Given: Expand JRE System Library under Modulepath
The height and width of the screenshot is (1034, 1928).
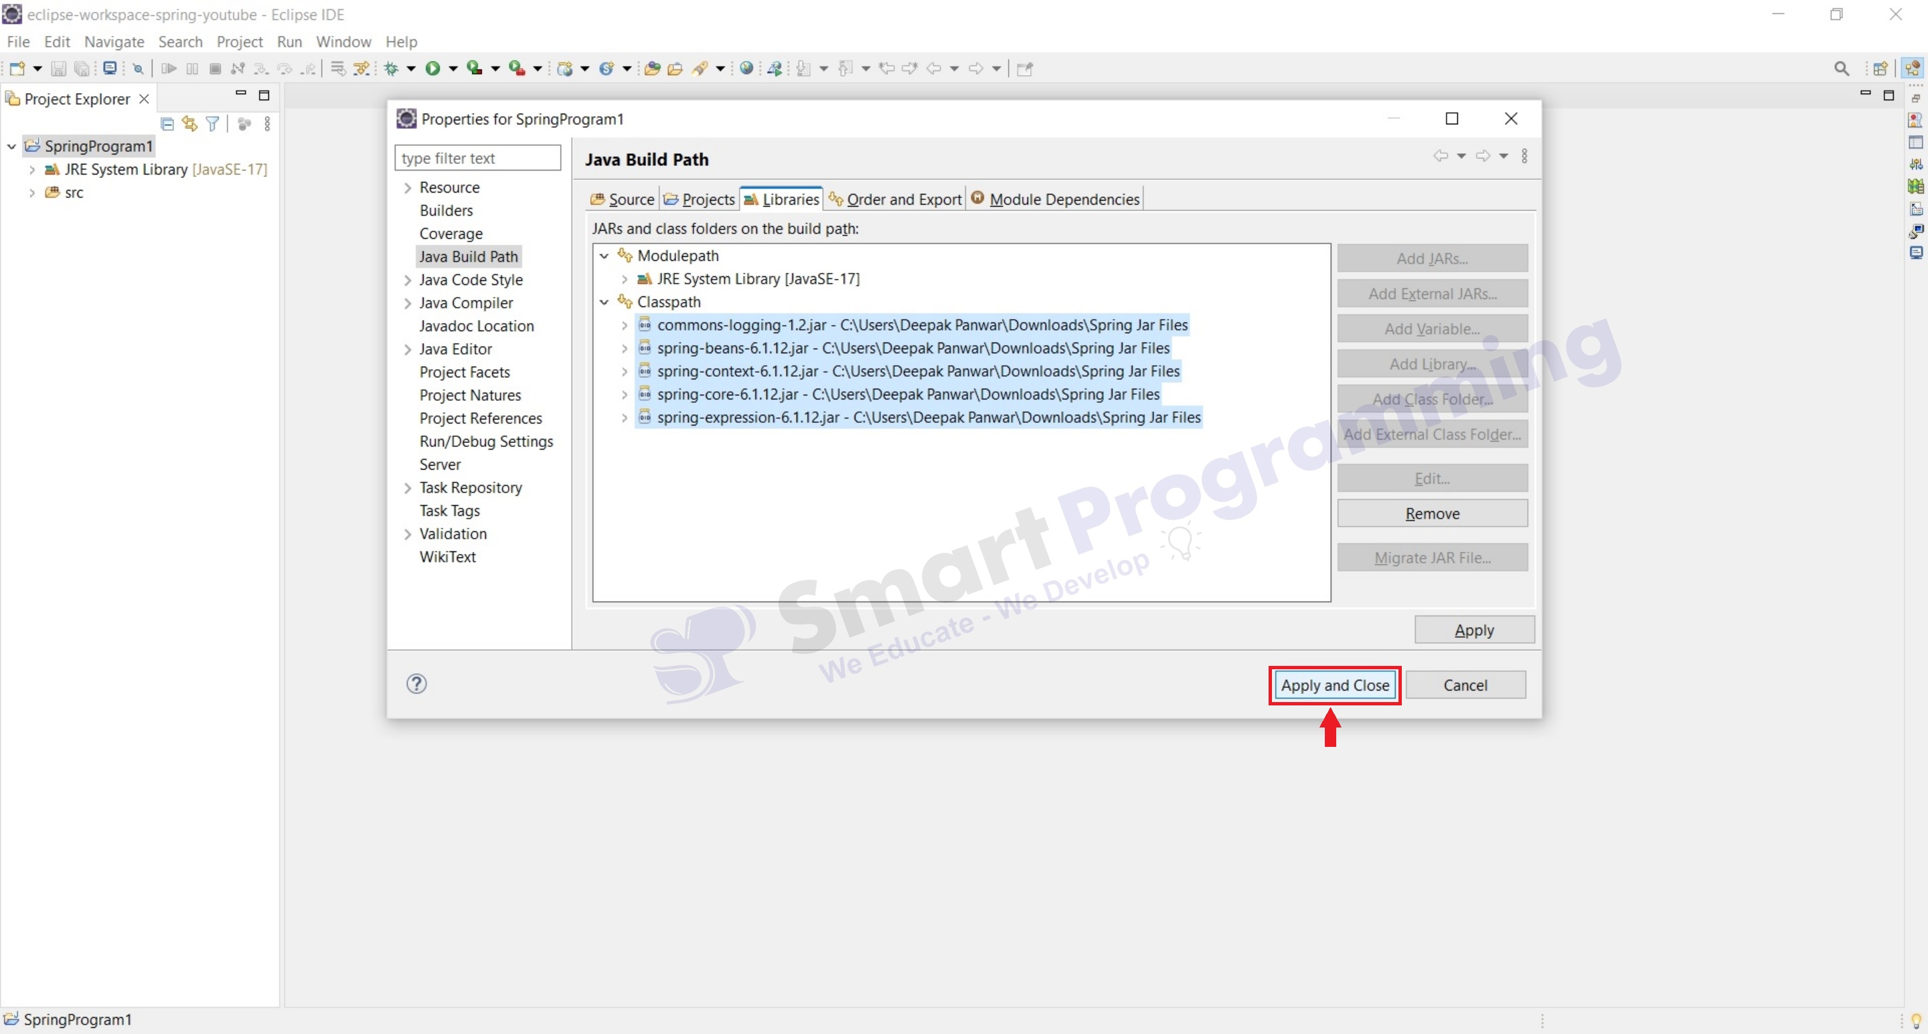Looking at the screenshot, I should click(624, 279).
